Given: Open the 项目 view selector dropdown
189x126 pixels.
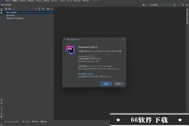Looking at the screenshot, I should (10, 9).
